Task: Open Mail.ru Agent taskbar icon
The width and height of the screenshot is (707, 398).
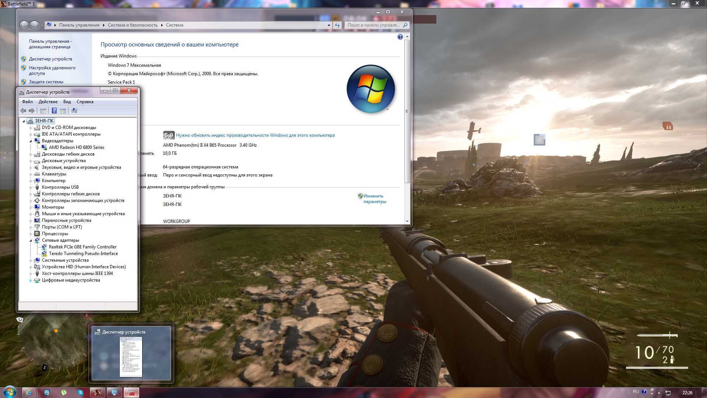Action: (47, 392)
